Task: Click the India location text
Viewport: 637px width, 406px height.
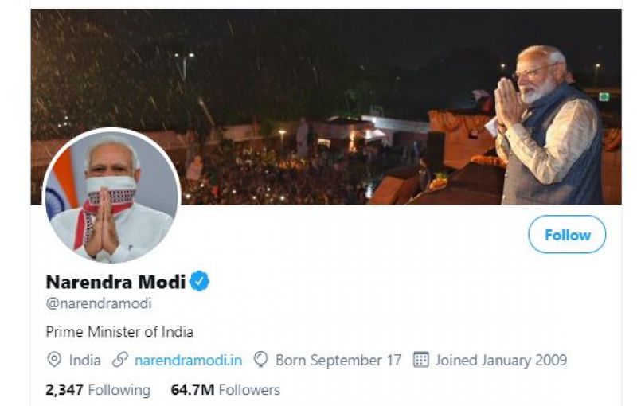Action: [84, 360]
